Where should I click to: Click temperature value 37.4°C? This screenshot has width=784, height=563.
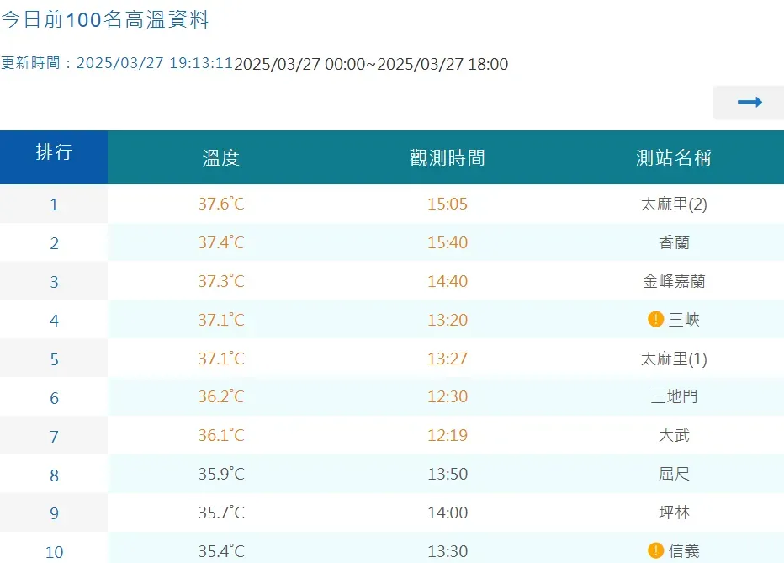(221, 242)
